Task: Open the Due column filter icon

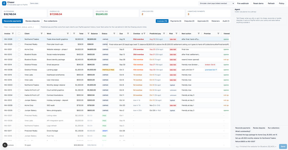Action: point(128,33)
